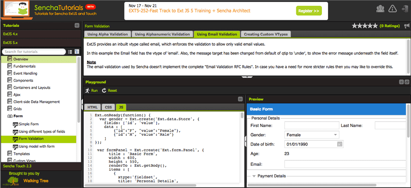Click the First Name input field
This screenshot has width=411, height=188.
[312, 126]
